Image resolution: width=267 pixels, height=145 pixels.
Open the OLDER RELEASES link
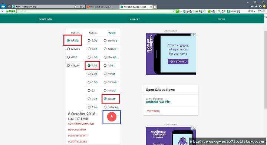click(x=77, y=142)
